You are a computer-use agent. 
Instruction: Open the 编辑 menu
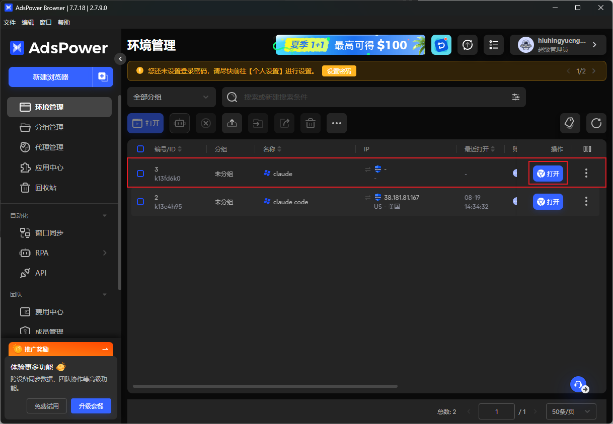coord(28,23)
